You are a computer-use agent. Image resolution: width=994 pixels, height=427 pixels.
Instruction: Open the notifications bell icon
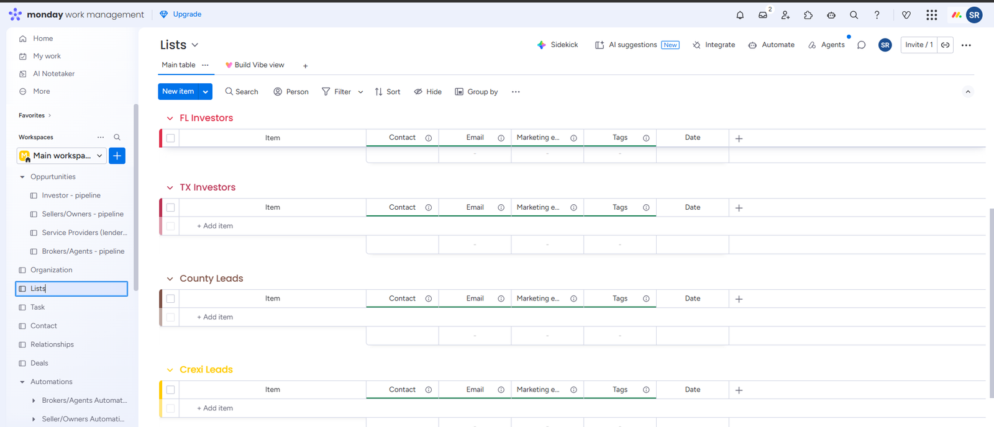click(740, 15)
